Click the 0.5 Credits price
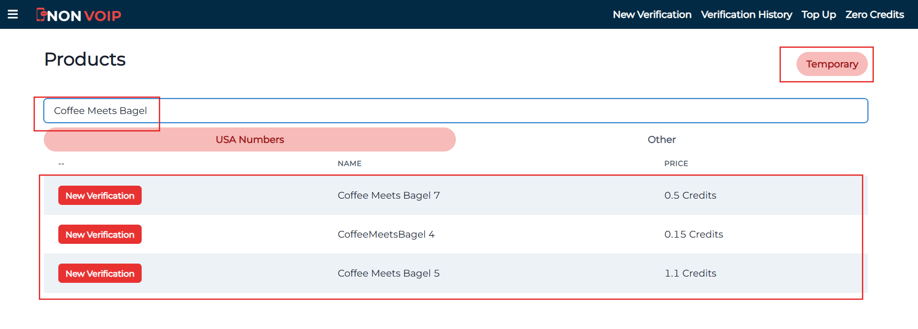The height and width of the screenshot is (329, 918). coord(690,195)
